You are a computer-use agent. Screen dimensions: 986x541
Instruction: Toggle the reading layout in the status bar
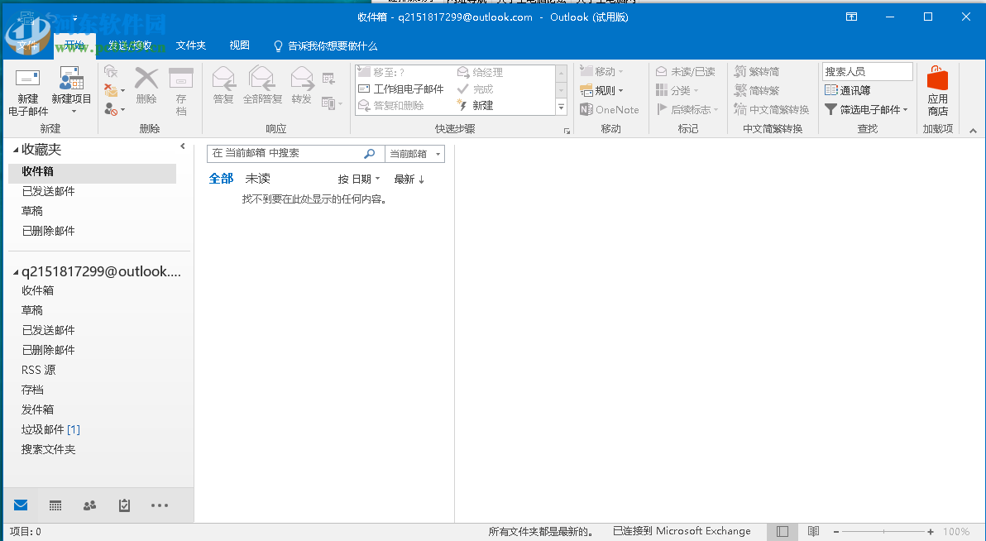(782, 531)
